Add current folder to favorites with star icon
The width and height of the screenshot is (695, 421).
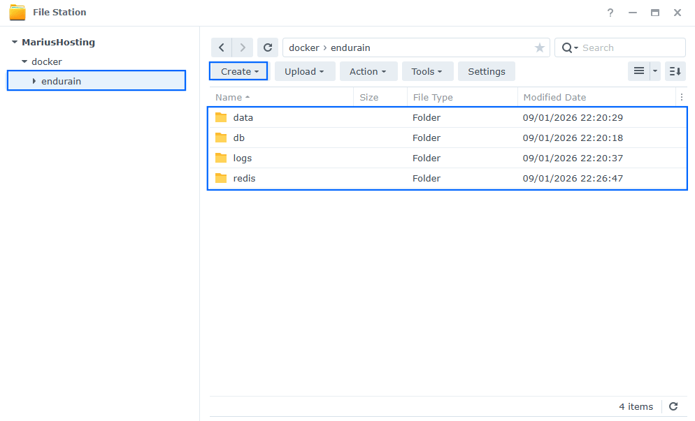click(539, 47)
